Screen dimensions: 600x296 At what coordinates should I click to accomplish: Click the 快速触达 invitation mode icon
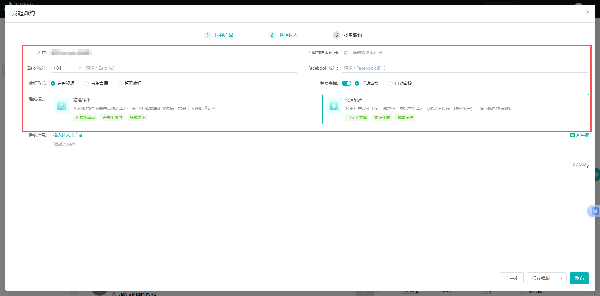point(334,105)
